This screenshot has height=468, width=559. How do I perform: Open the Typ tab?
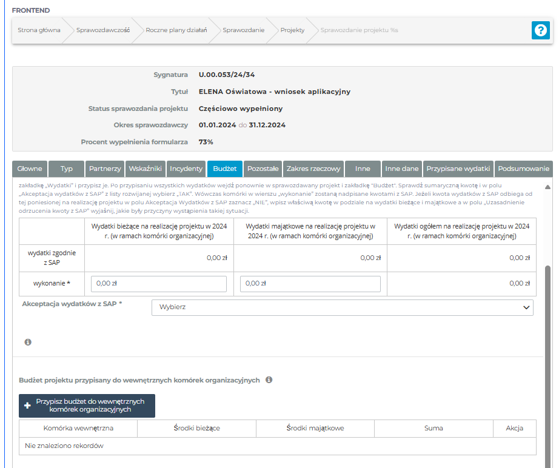(x=66, y=169)
